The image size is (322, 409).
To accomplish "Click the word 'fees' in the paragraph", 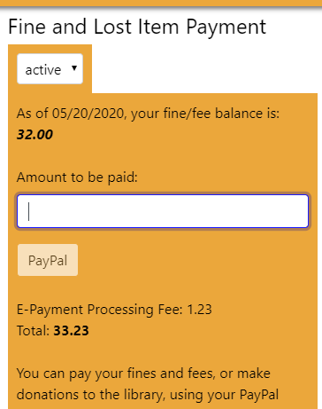I will (201, 374).
